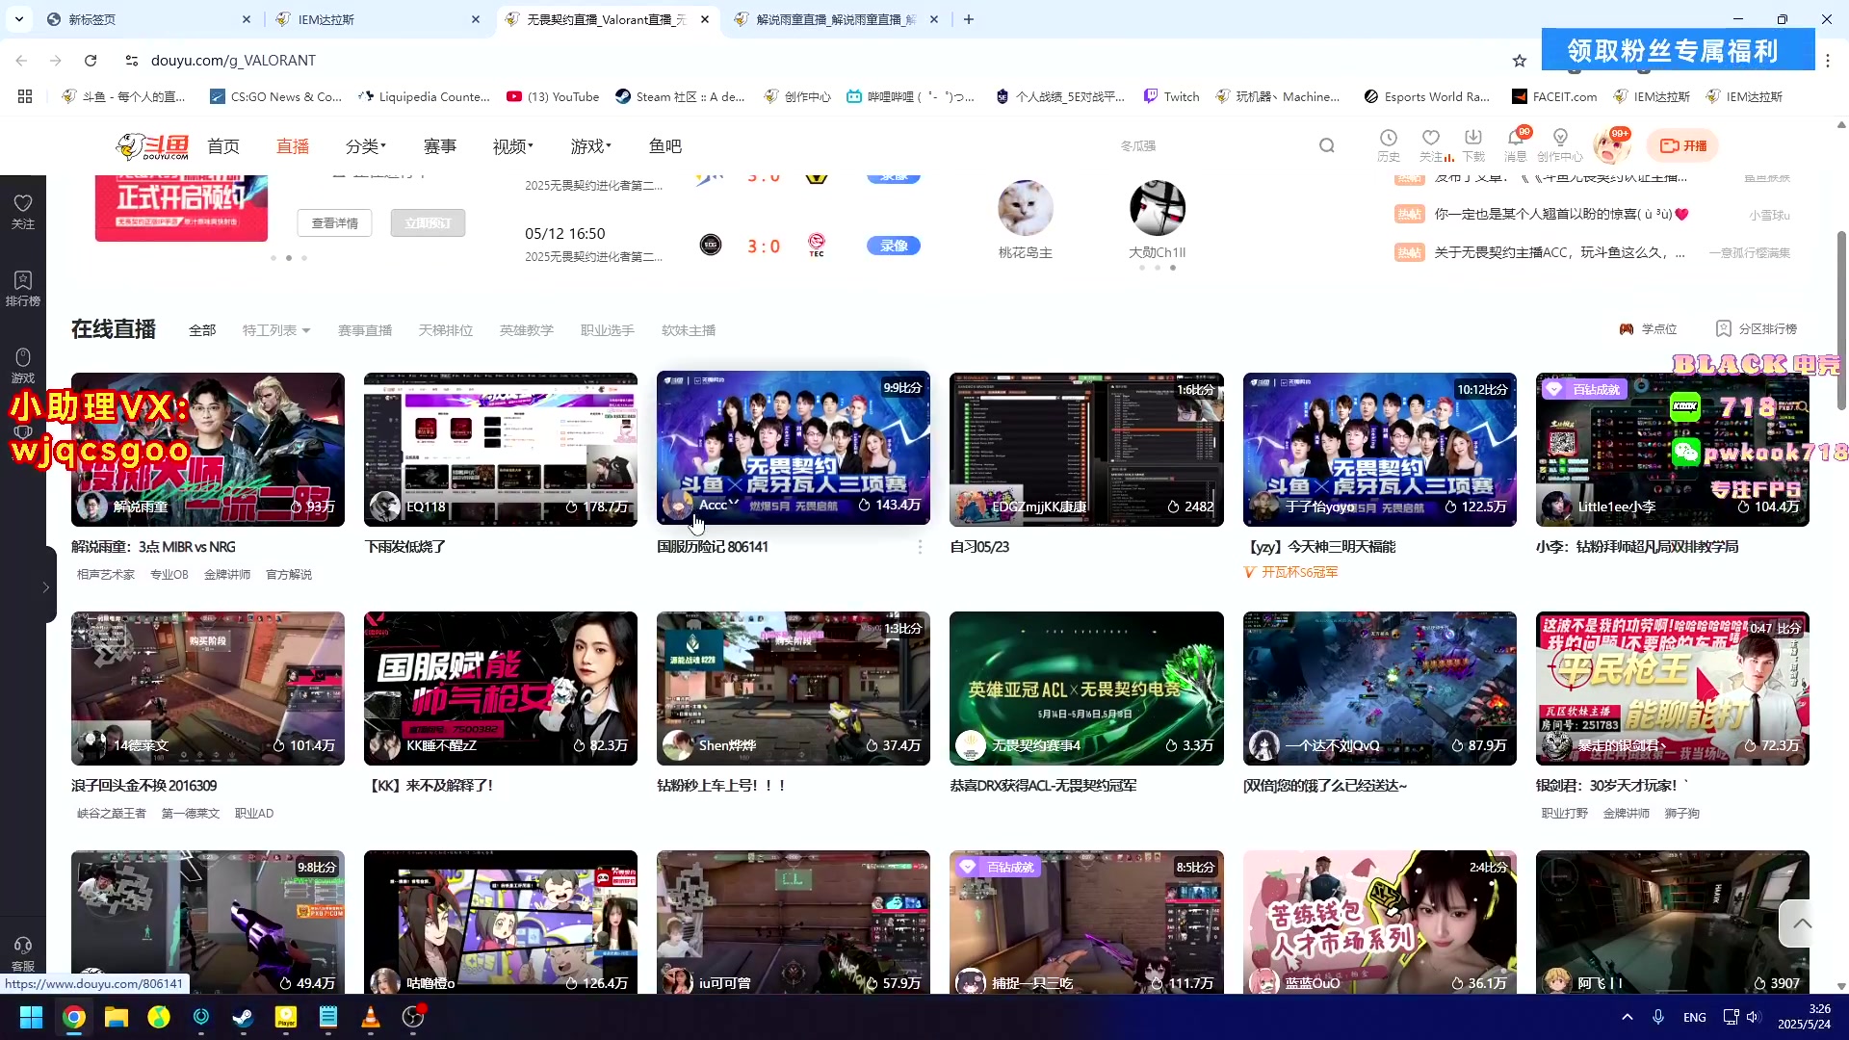Reload the page with refresh icon

91,61
